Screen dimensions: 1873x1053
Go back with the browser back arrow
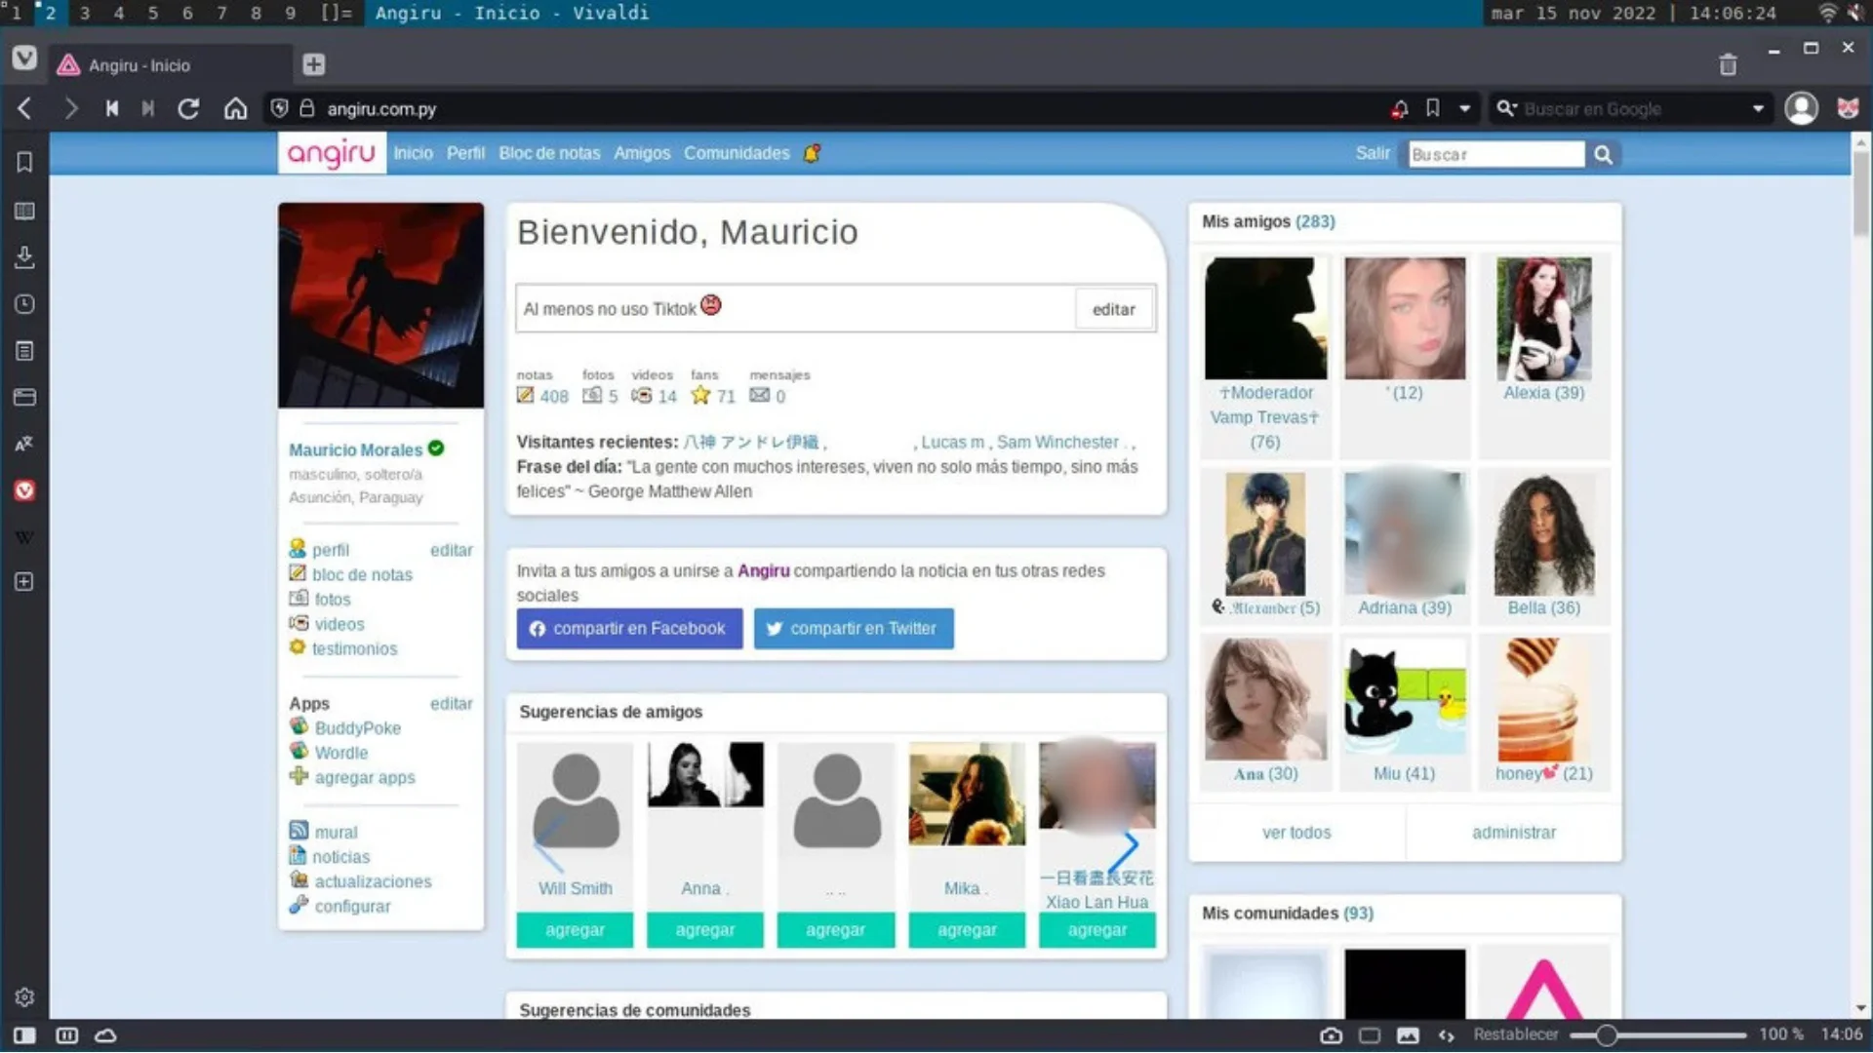tap(25, 108)
